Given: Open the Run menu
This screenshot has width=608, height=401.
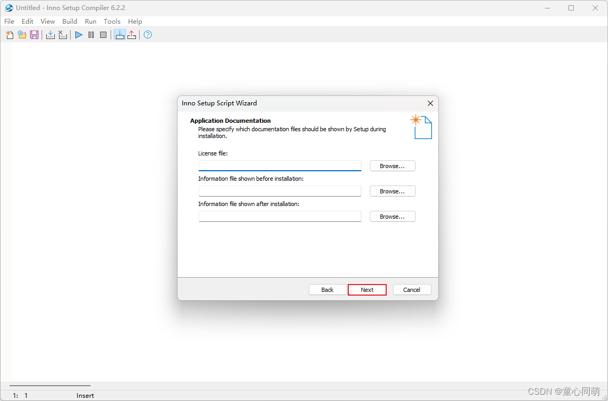Looking at the screenshot, I should (x=91, y=21).
